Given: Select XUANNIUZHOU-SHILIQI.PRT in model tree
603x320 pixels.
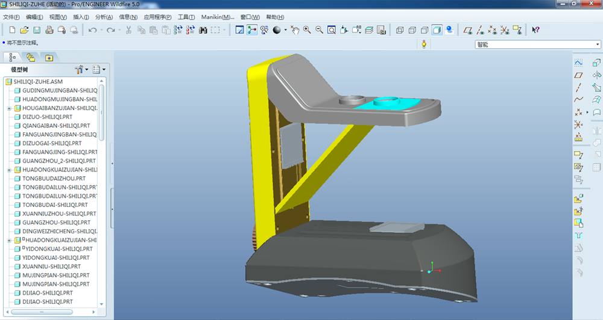Looking at the screenshot, I should pos(58,214).
